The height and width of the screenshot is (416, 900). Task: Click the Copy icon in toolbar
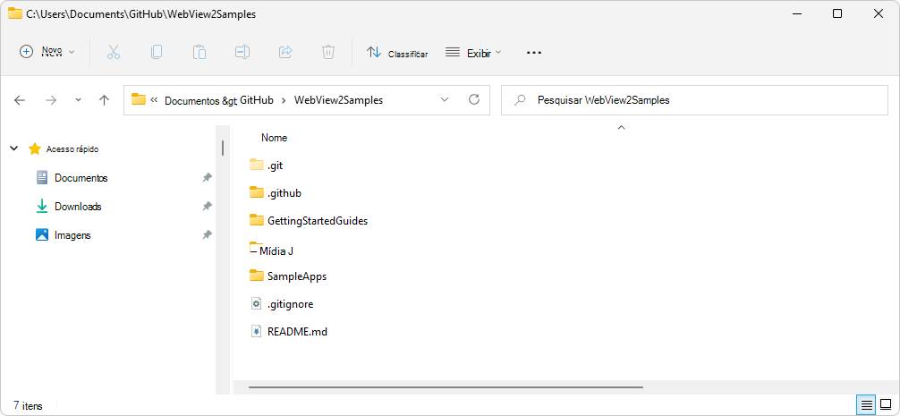tap(157, 52)
